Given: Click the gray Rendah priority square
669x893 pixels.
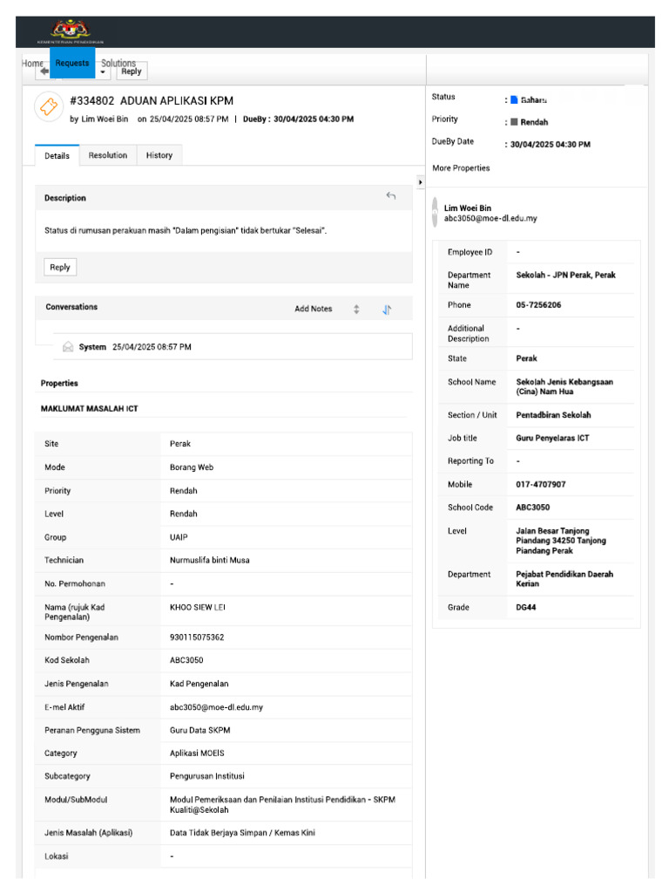Looking at the screenshot, I should click(x=514, y=122).
